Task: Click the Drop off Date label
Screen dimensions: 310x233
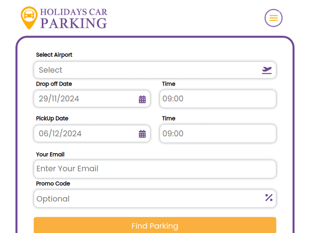Action: [54, 84]
